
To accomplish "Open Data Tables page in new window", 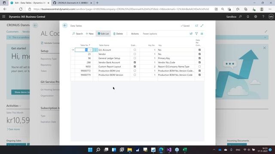I will point(197,26).
